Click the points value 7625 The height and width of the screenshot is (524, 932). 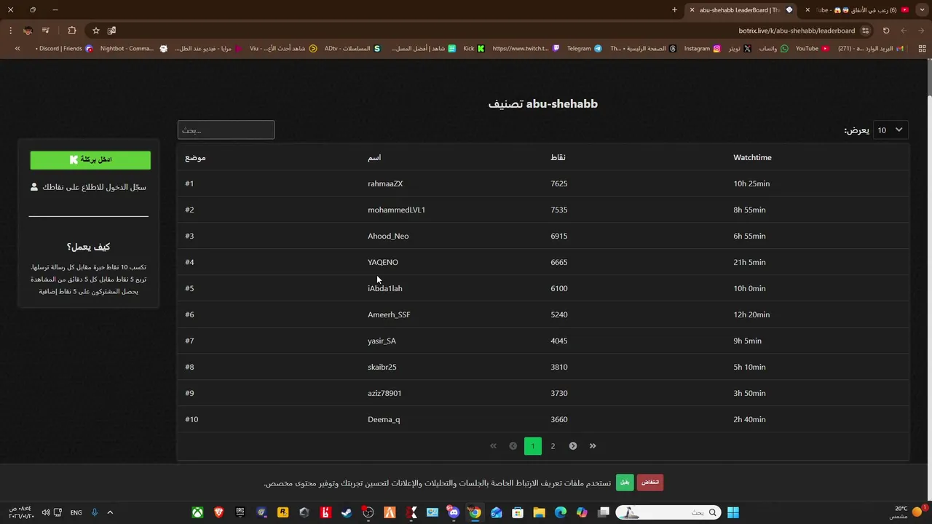[558, 183]
